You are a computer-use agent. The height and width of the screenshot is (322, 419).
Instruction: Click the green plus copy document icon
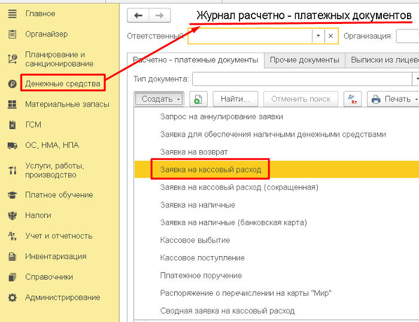tap(198, 99)
